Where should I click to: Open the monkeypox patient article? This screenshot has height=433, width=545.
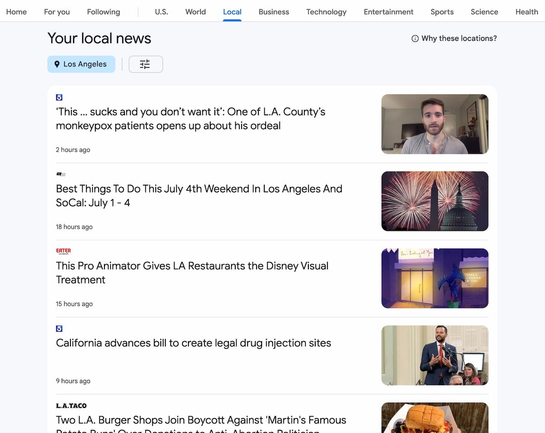click(x=190, y=118)
